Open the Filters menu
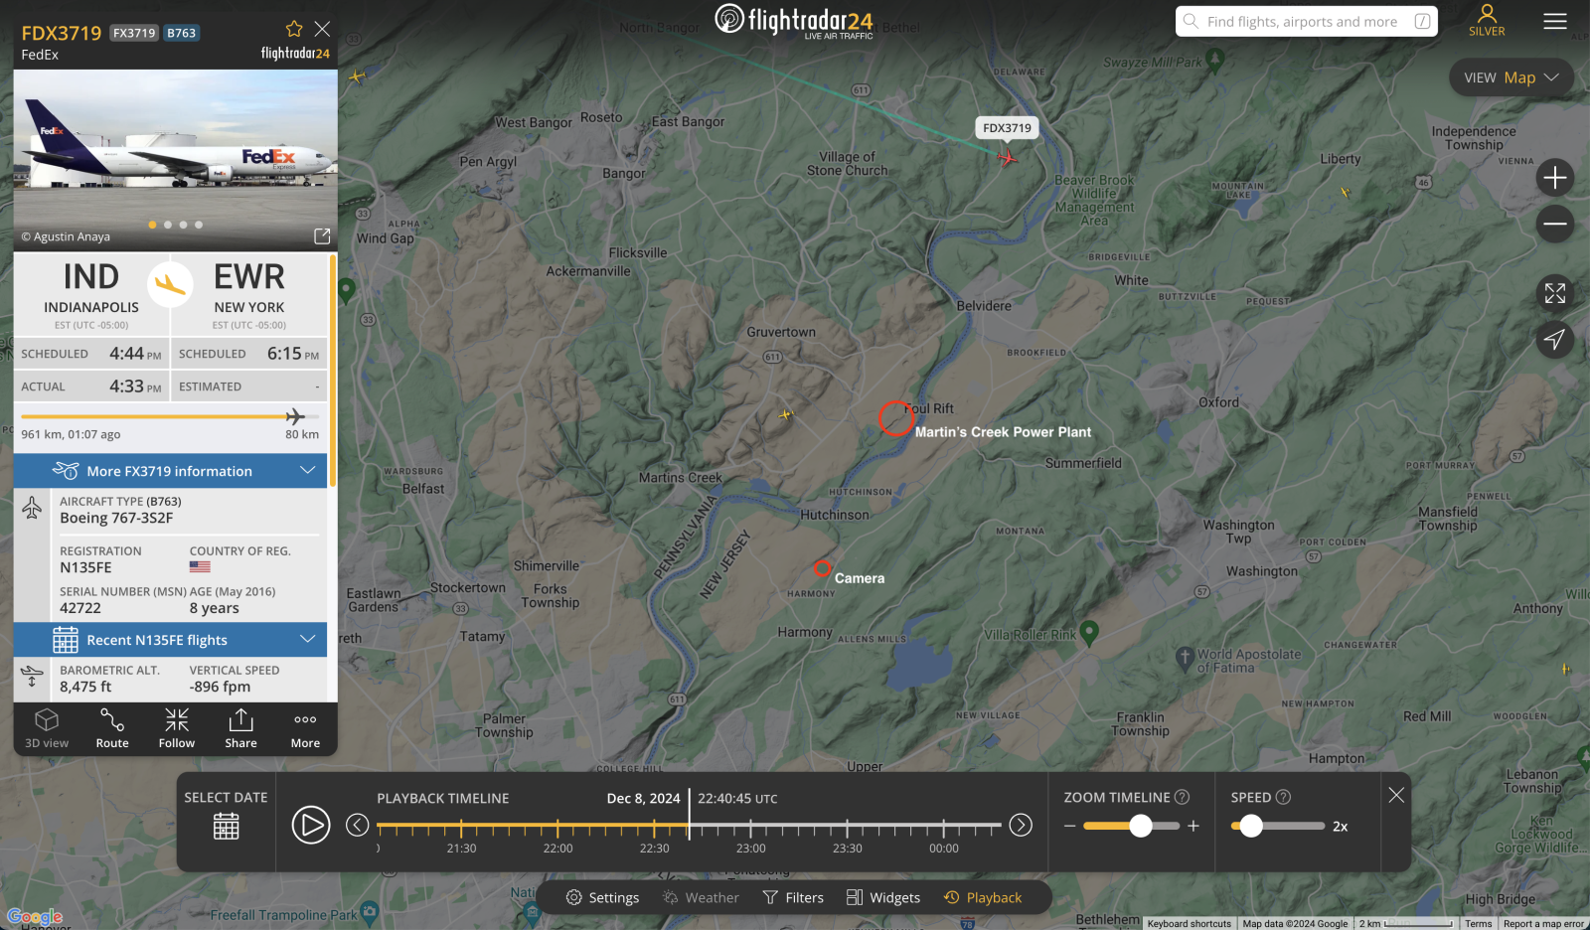 click(793, 897)
